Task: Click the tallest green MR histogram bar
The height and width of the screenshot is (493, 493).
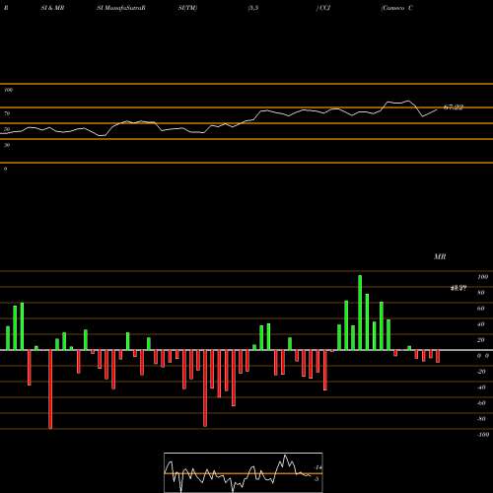Action: pyautogui.click(x=360, y=313)
